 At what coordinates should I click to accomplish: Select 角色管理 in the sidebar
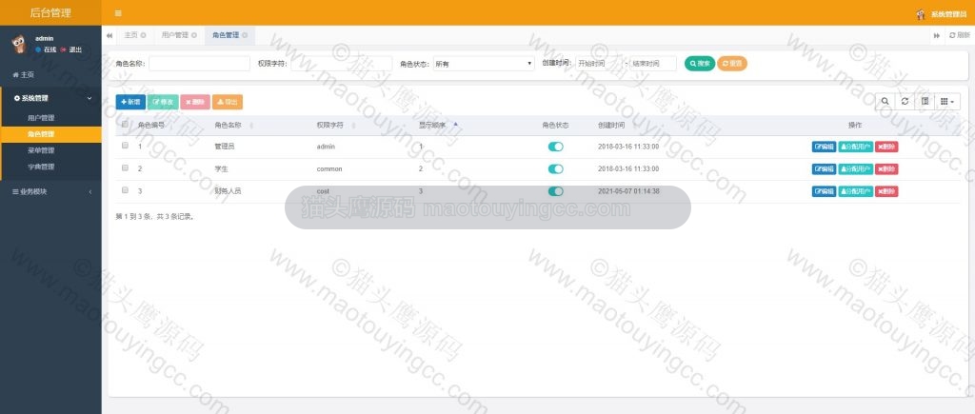click(51, 134)
